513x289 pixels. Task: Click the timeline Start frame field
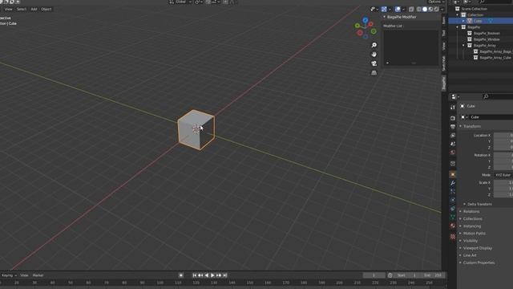(x=406, y=275)
